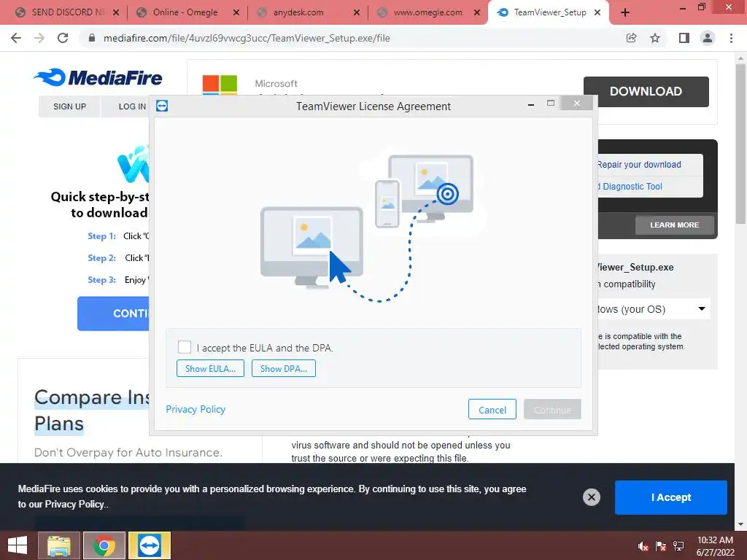Click the Microsoft logo in the ad
Viewport: 747px width, 560px height.
pyautogui.click(x=220, y=85)
